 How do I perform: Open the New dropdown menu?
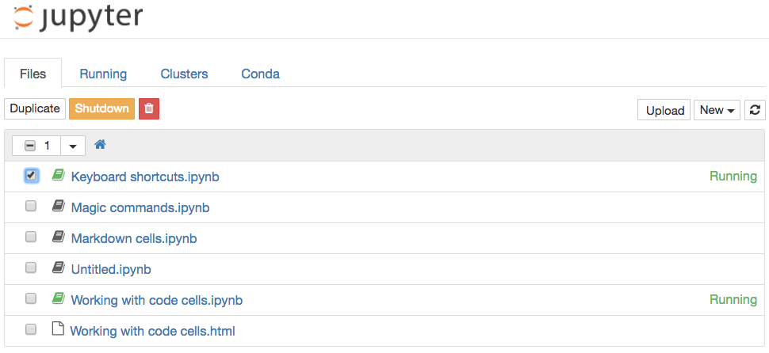[x=717, y=110]
